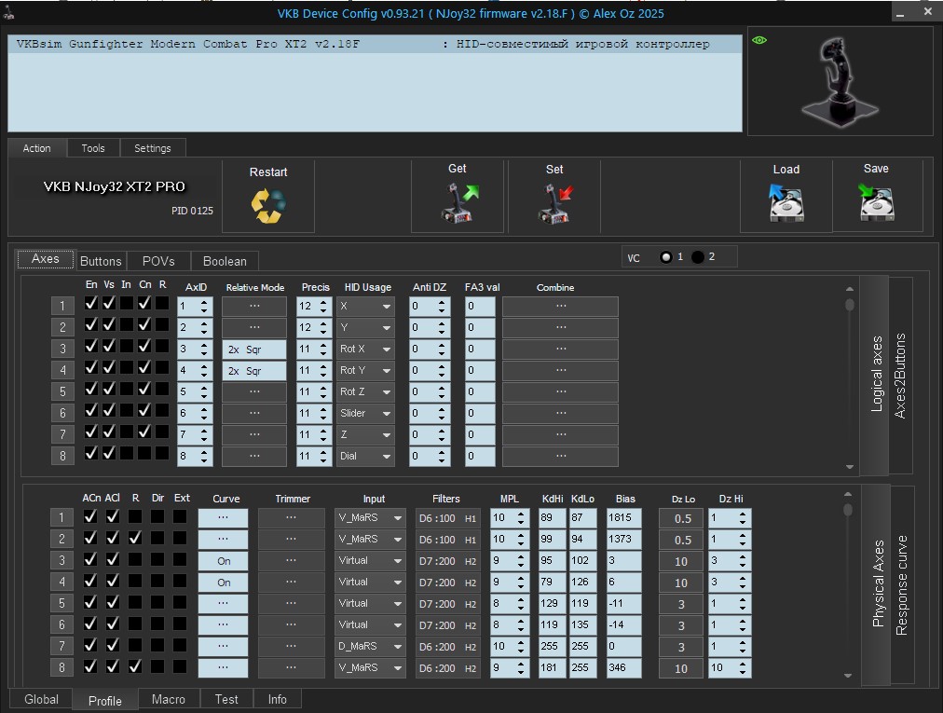Increase Anti DZ stepper for axis 4
943x713 pixels.
click(442, 366)
